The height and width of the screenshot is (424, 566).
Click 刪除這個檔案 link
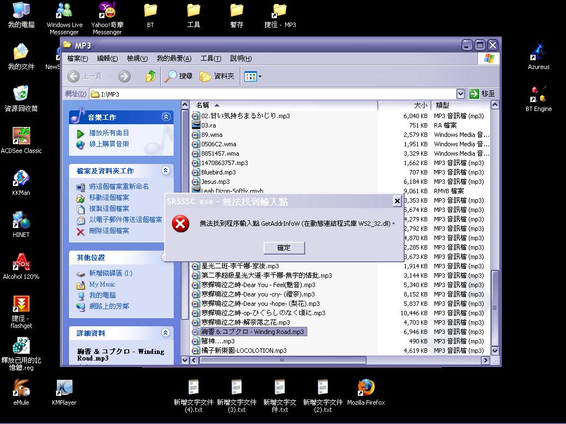109,231
